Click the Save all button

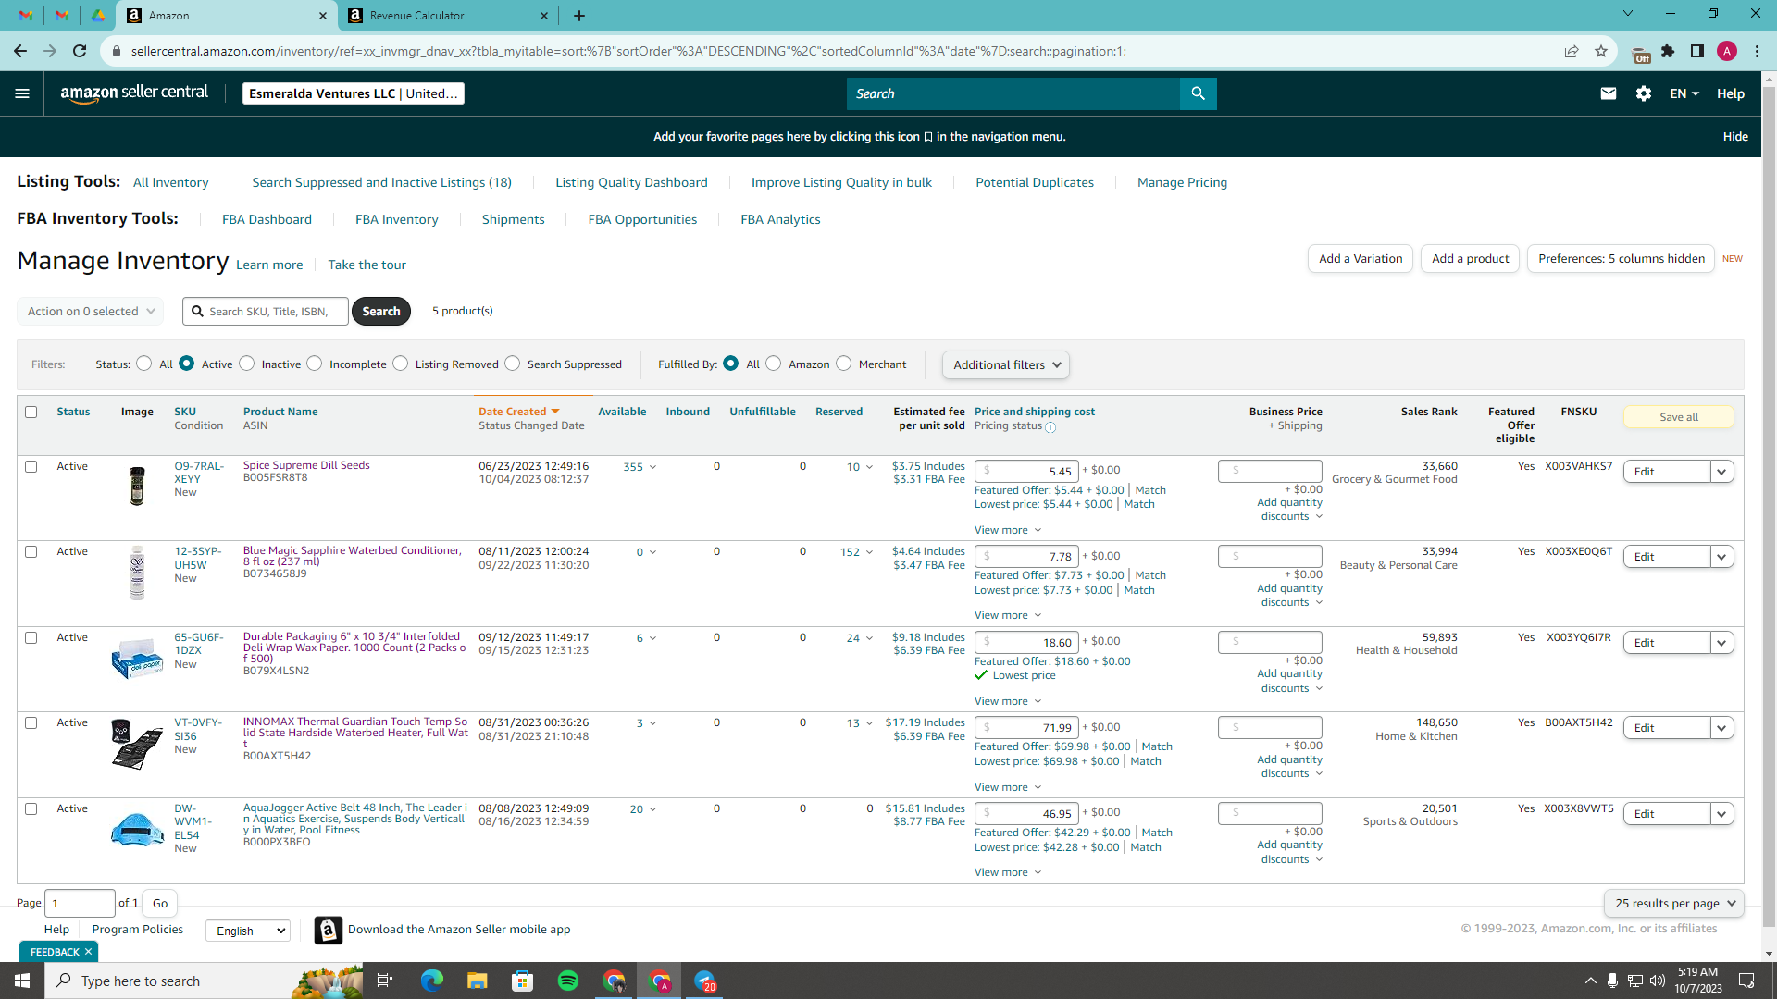pyautogui.click(x=1679, y=417)
